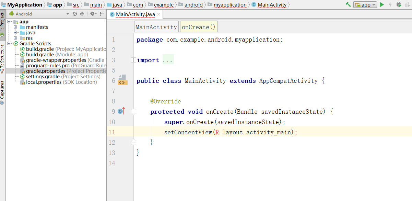
Task: Click the MainActivity class breadcrumb
Action: (x=156, y=27)
